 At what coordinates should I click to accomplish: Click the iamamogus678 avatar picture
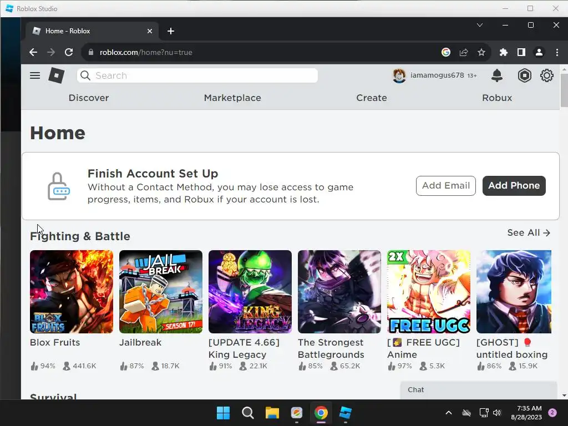[399, 75]
